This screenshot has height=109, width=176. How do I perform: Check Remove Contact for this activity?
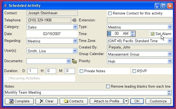pyautogui.click(x=110, y=13)
